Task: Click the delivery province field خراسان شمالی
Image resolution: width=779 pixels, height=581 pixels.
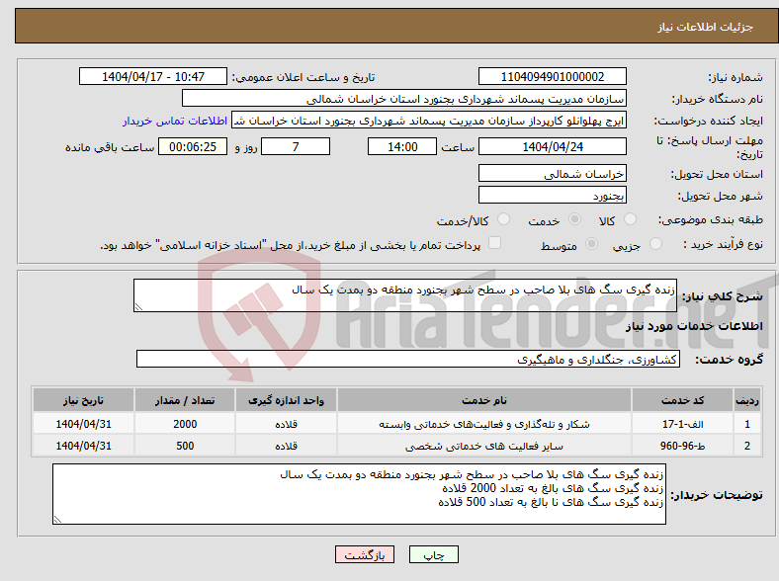Action: point(552,173)
